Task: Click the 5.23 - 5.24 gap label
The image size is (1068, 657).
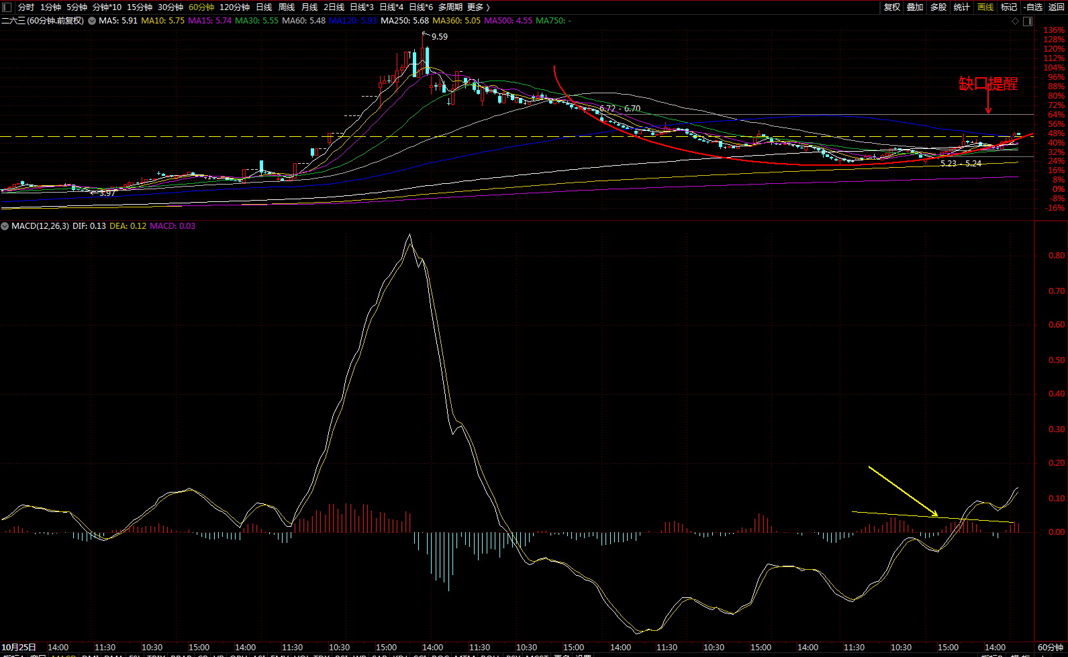Action: point(961,164)
